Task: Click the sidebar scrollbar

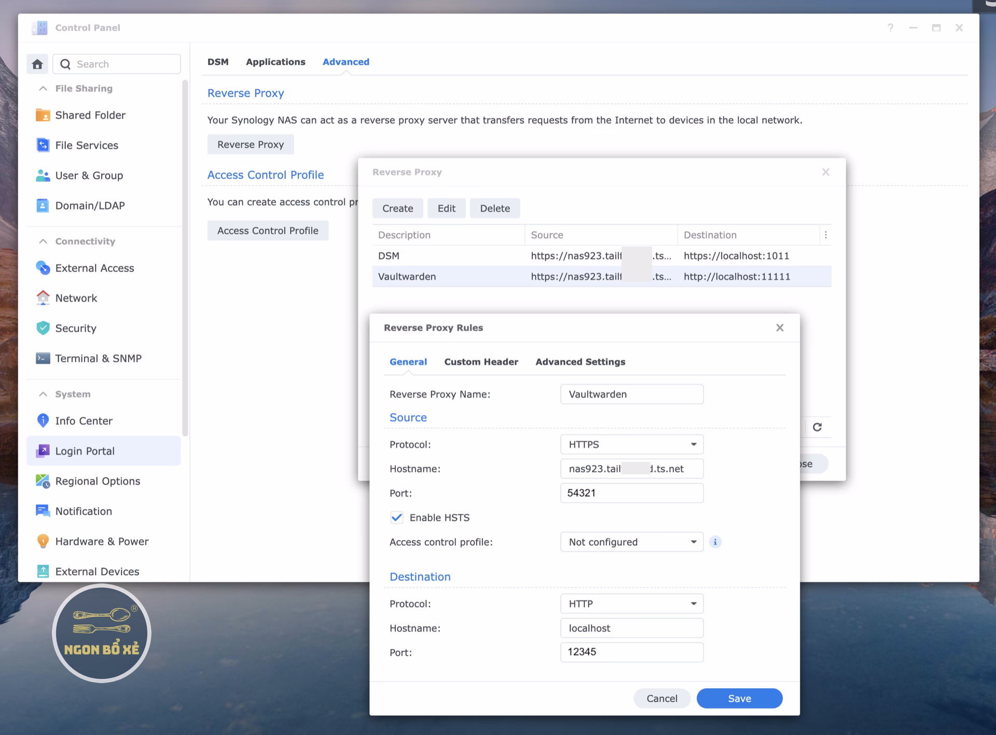Action: pyautogui.click(x=185, y=258)
